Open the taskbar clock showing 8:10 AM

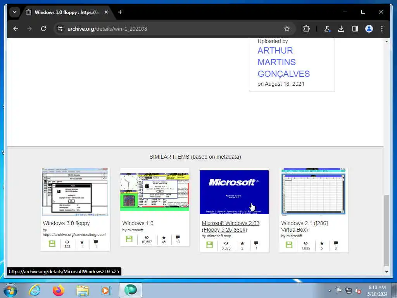pyautogui.click(x=377, y=291)
